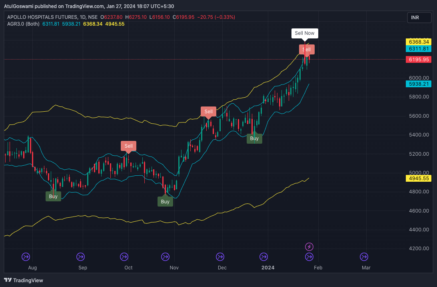Screen dimensions: 437x287
Task: Click the lightning bolt earnings icon
Action: point(309,247)
